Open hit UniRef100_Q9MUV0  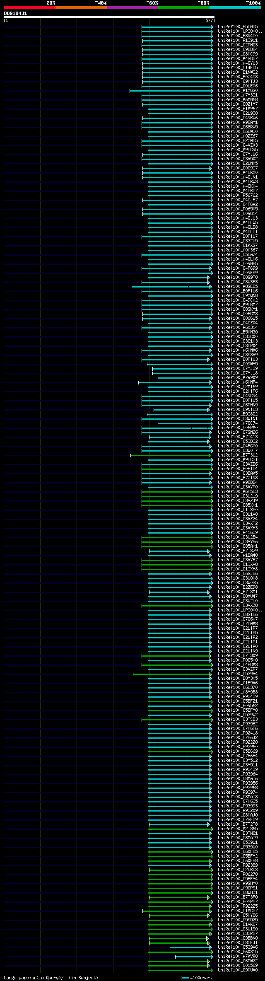(x=238, y=970)
